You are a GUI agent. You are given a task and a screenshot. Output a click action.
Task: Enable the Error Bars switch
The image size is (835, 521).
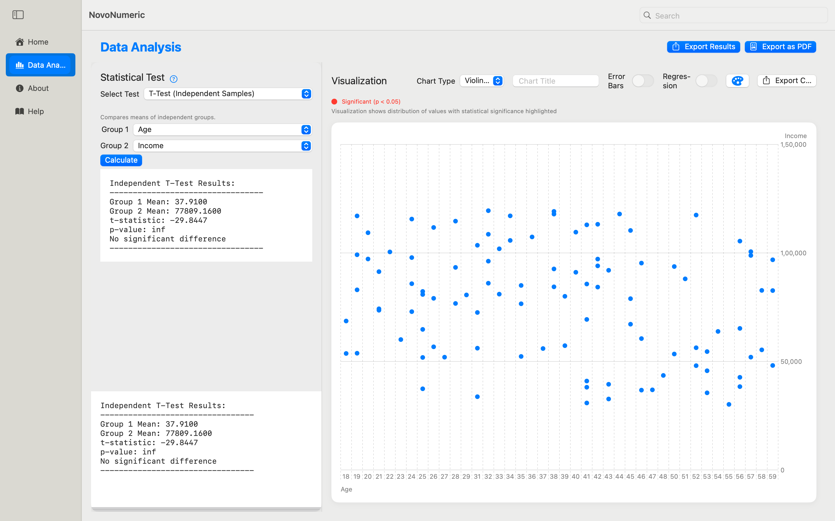642,81
